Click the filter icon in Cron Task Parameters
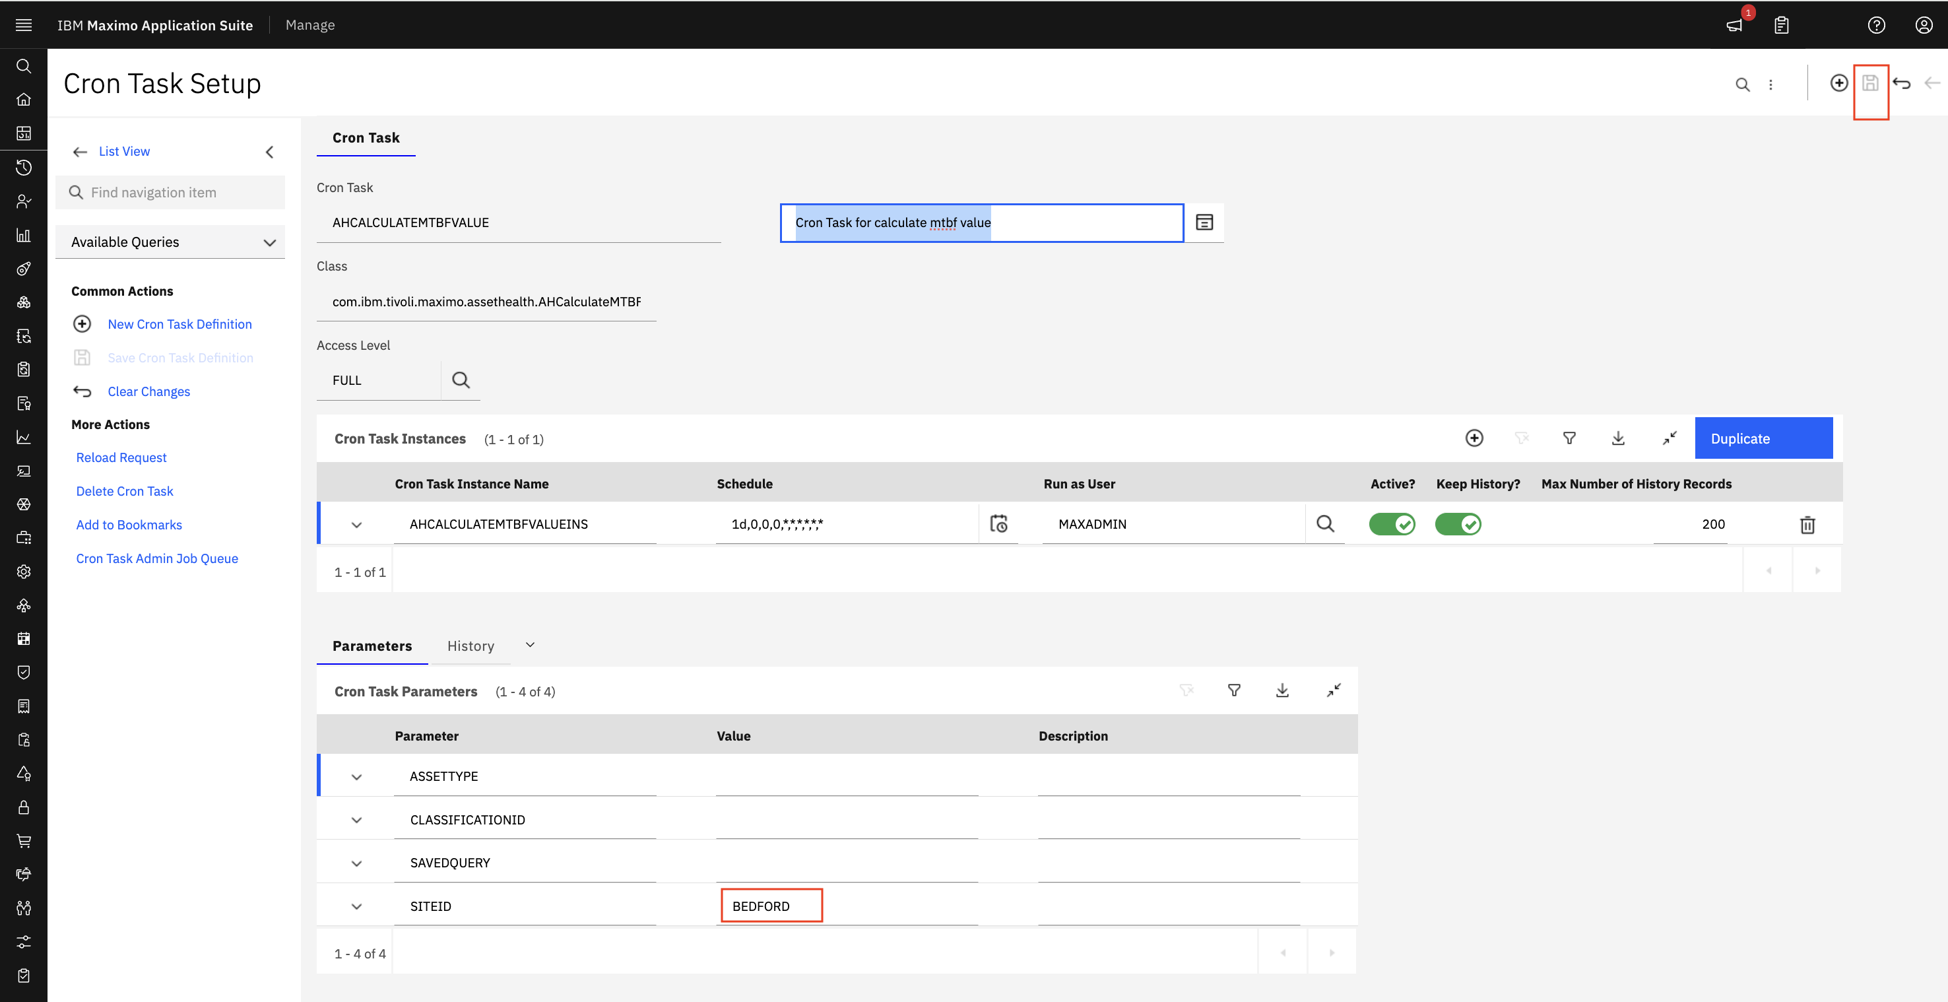1948x1002 pixels. pyautogui.click(x=1234, y=690)
